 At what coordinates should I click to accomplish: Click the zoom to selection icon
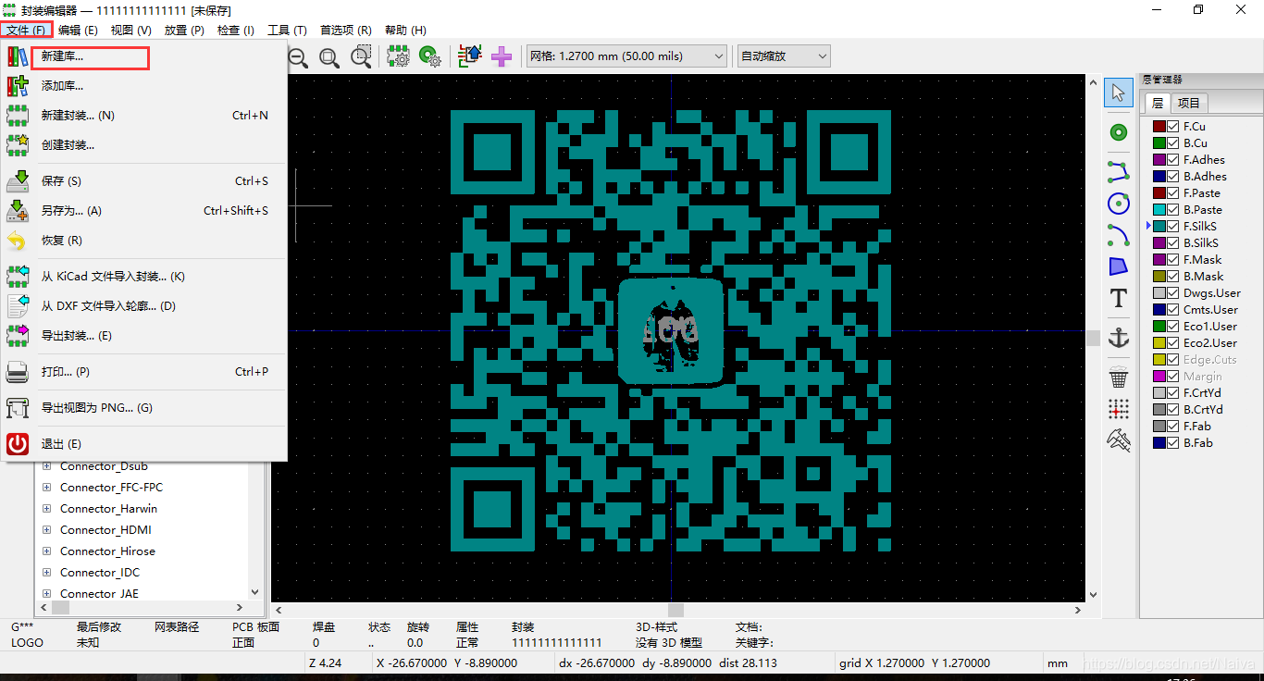[x=362, y=57]
